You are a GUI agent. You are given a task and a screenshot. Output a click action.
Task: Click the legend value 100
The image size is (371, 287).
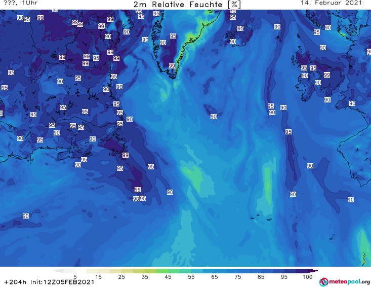click(x=308, y=277)
